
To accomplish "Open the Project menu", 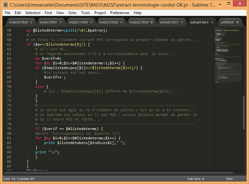I will coord(100,13).
